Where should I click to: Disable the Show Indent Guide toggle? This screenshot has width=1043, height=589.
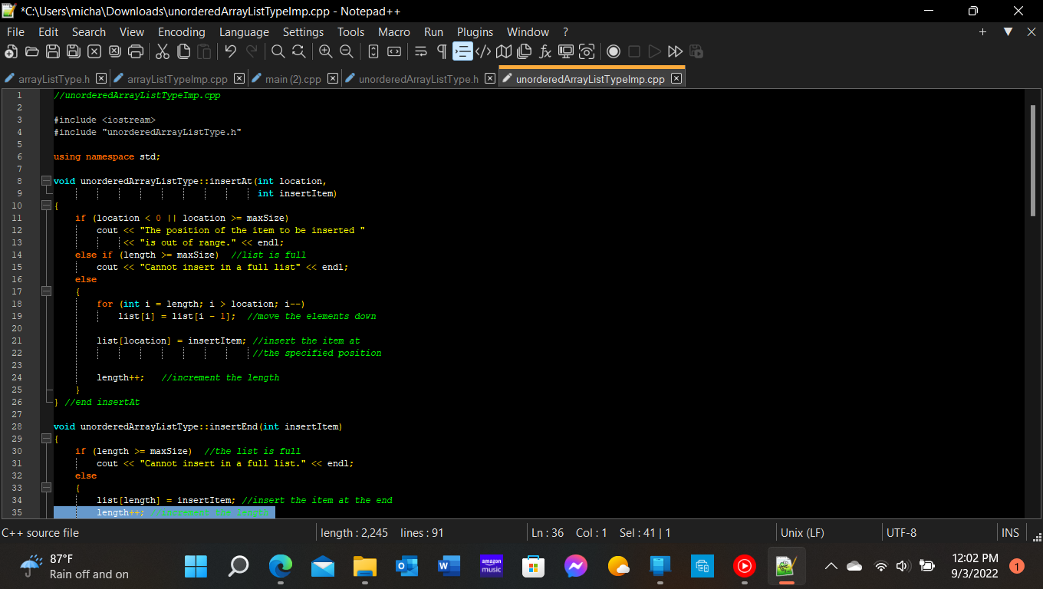tap(462, 51)
